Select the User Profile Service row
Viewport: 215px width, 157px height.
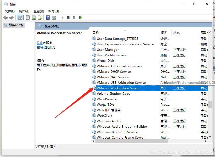[149, 55]
